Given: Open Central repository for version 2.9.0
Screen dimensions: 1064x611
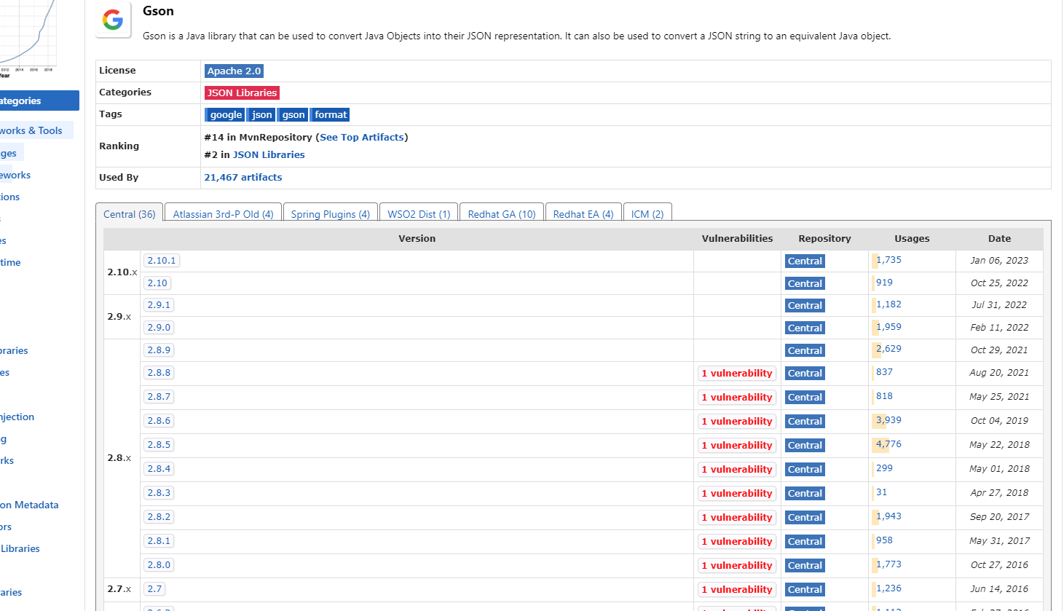Looking at the screenshot, I should click(805, 328).
